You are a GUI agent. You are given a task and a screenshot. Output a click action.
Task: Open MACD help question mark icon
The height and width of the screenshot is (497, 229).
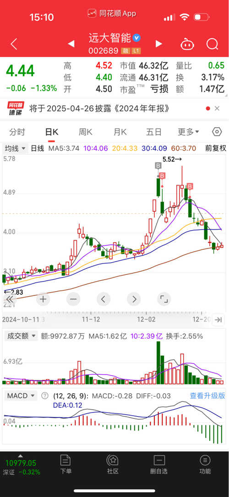point(45,395)
